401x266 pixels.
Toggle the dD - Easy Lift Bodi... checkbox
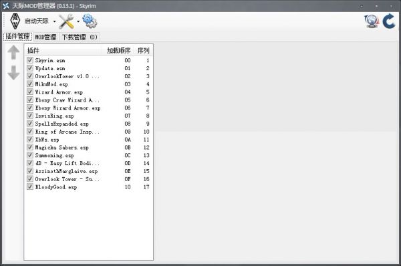(30, 163)
